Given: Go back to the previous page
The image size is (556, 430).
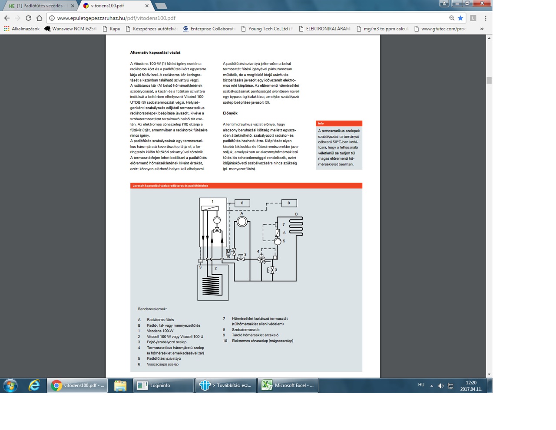Looking at the screenshot, I should [x=7, y=18].
